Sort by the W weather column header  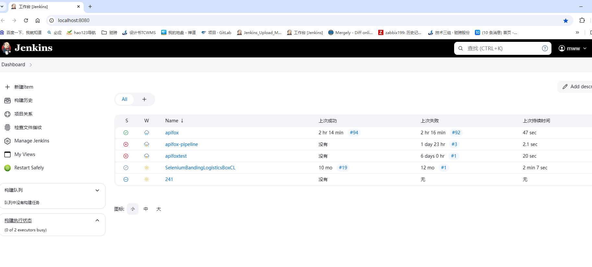[x=147, y=121]
